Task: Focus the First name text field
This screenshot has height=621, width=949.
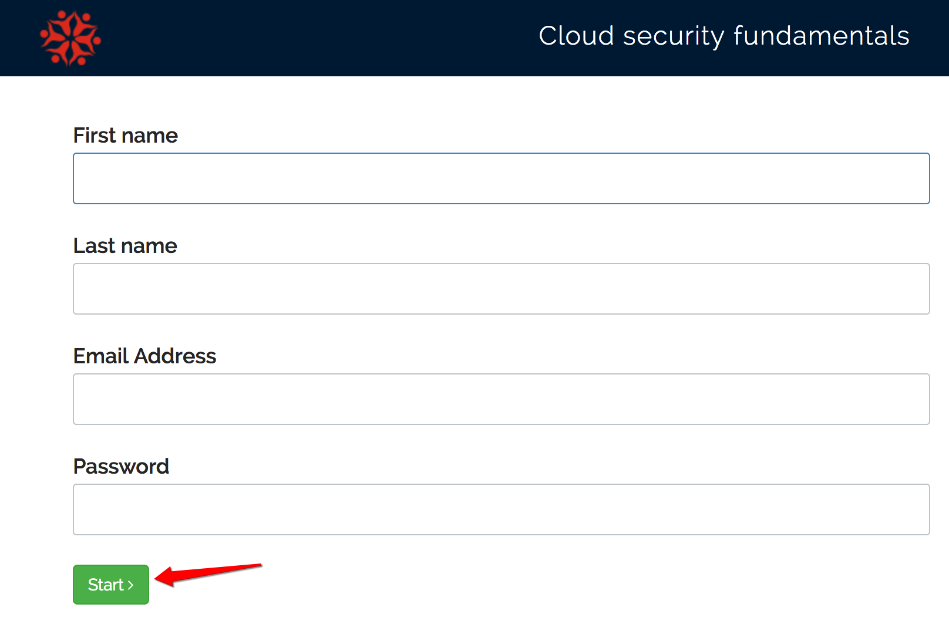Action: click(x=502, y=178)
